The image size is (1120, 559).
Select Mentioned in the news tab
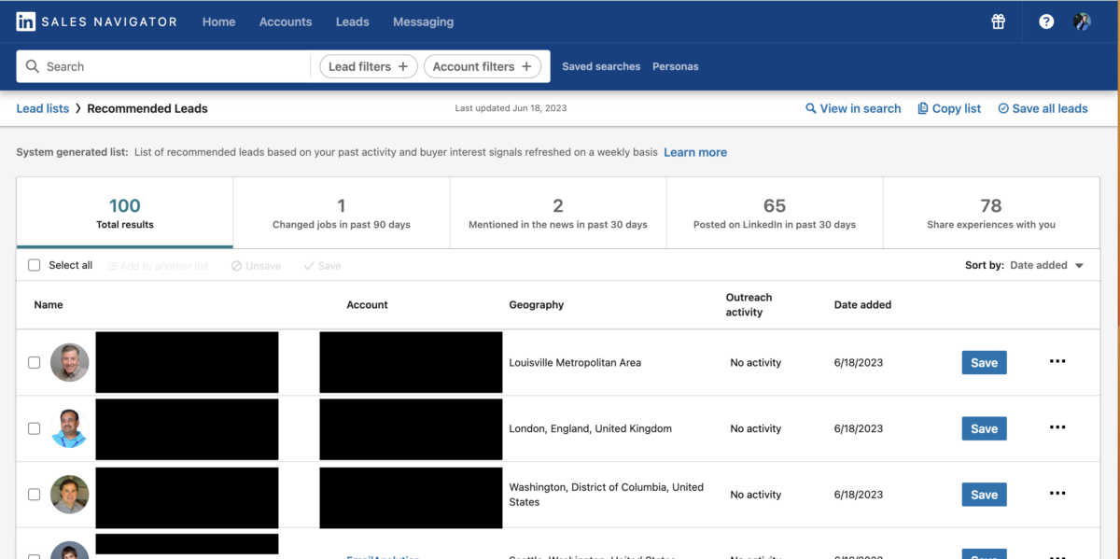tap(558, 213)
